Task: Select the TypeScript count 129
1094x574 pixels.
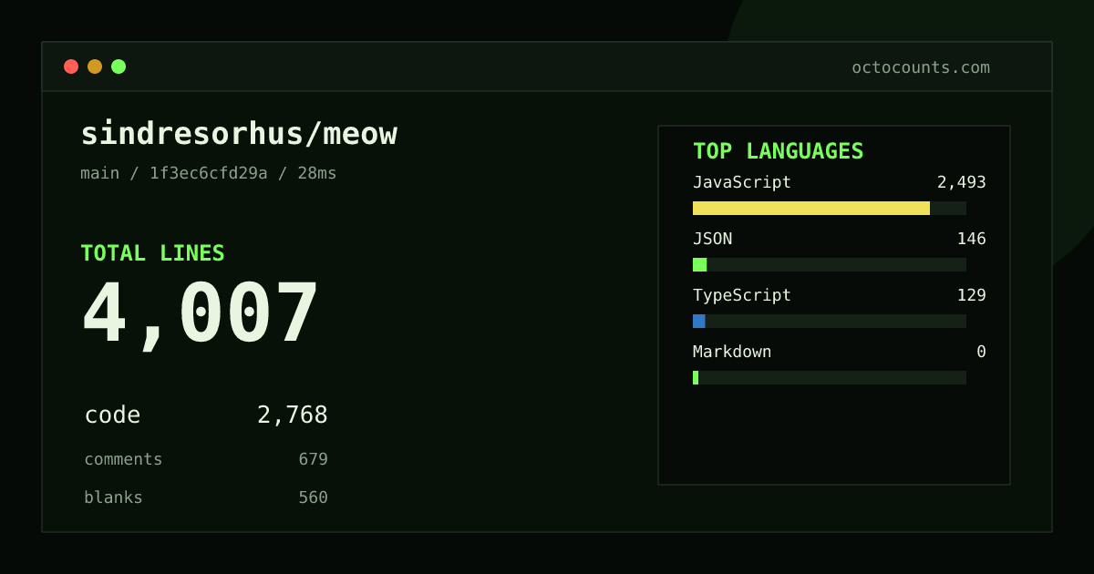Action: (971, 295)
